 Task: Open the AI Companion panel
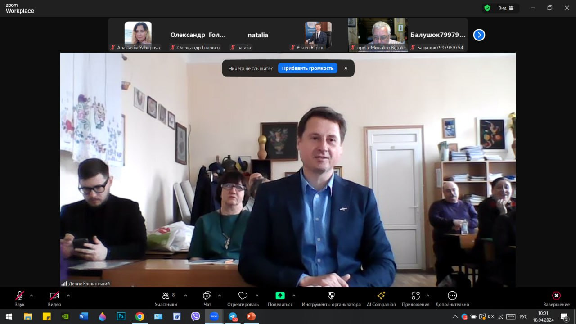[x=381, y=298]
